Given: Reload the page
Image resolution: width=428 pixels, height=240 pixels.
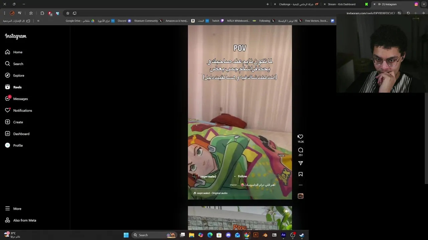Looking at the screenshot, I should (x=408, y=13).
